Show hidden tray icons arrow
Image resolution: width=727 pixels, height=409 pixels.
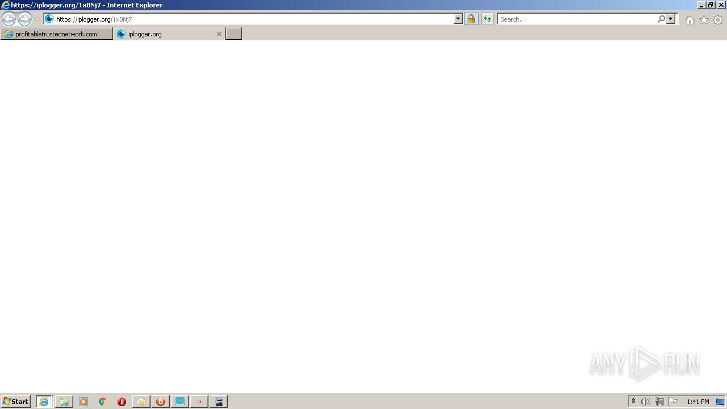tap(634, 402)
